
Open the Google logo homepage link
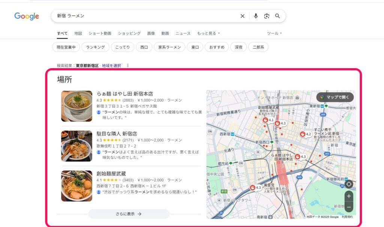[27, 16]
